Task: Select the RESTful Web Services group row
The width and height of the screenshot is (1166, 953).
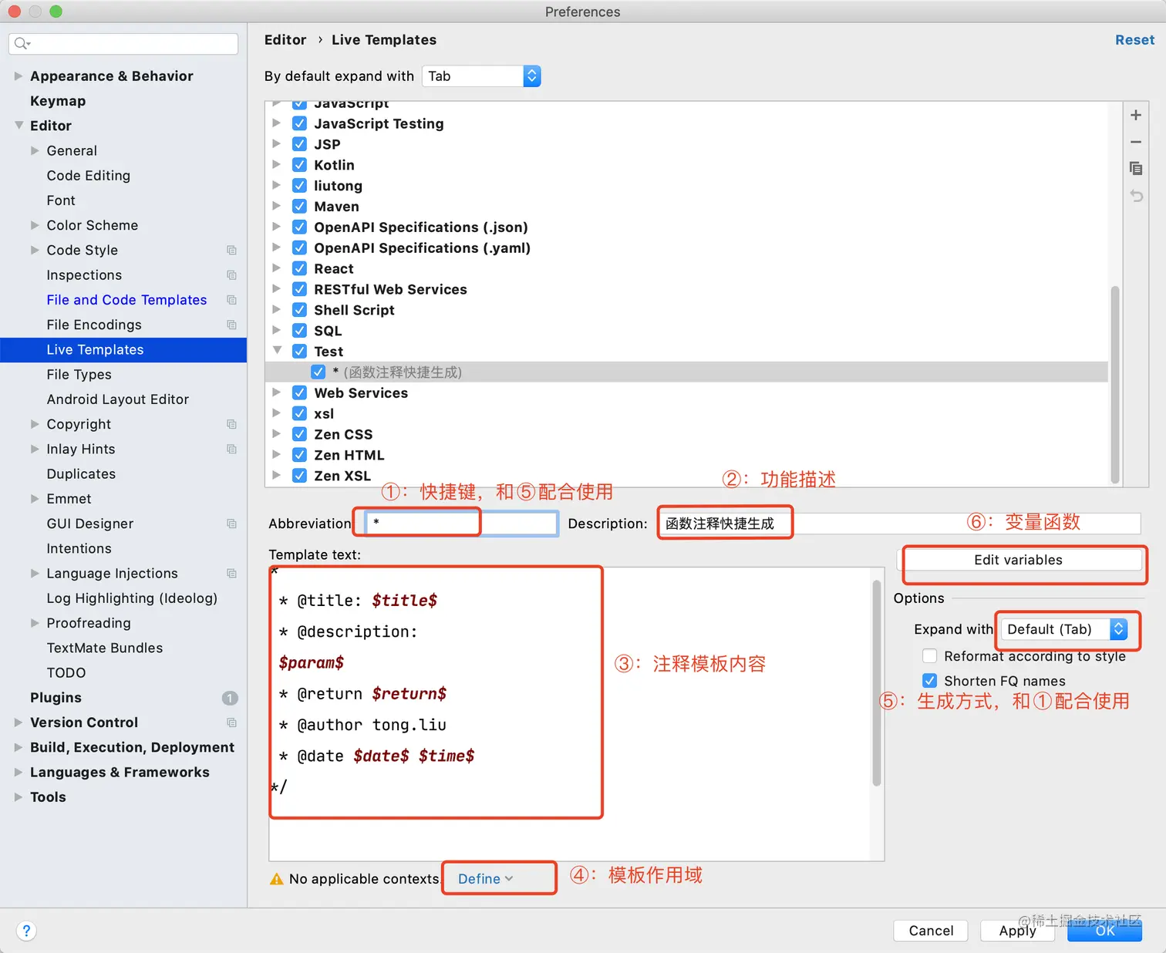Action: [686, 289]
